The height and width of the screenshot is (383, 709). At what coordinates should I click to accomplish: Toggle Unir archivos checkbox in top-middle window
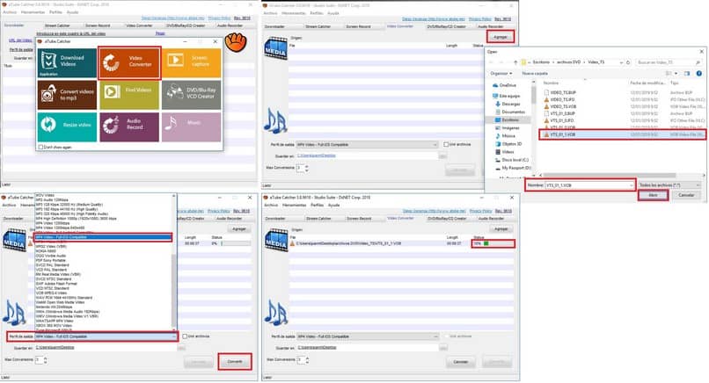[x=446, y=145]
